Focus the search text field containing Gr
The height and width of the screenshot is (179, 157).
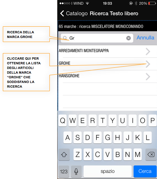pos(97,38)
